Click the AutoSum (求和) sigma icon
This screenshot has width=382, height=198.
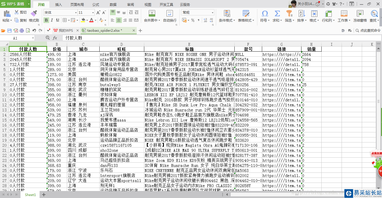pos(277,13)
